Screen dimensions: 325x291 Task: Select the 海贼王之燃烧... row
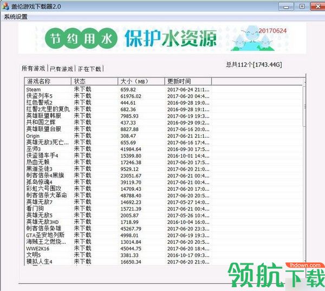pos(164,242)
